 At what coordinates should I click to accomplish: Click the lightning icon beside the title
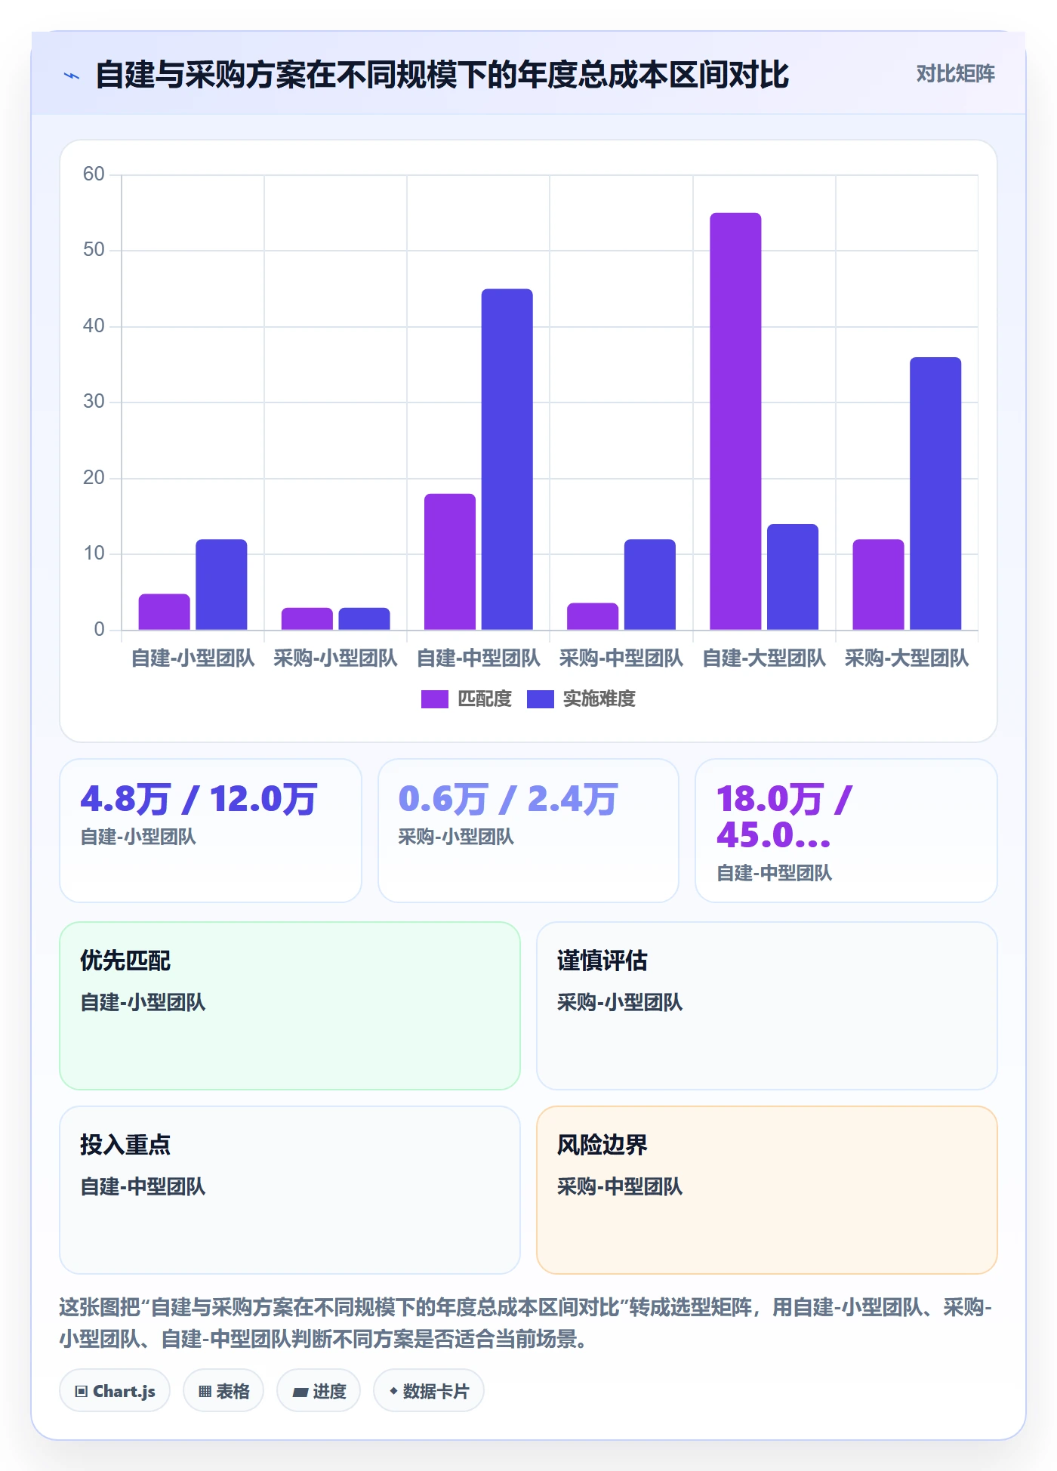point(72,76)
